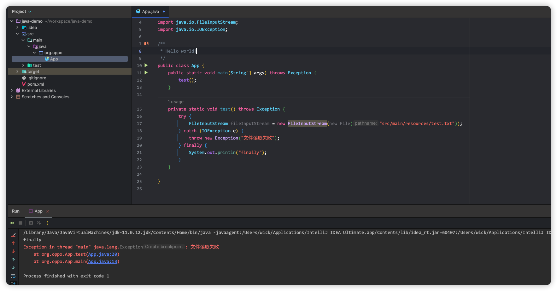This screenshot has width=557, height=291.
Task: Click the red pencil clear console icon
Action: (14, 235)
